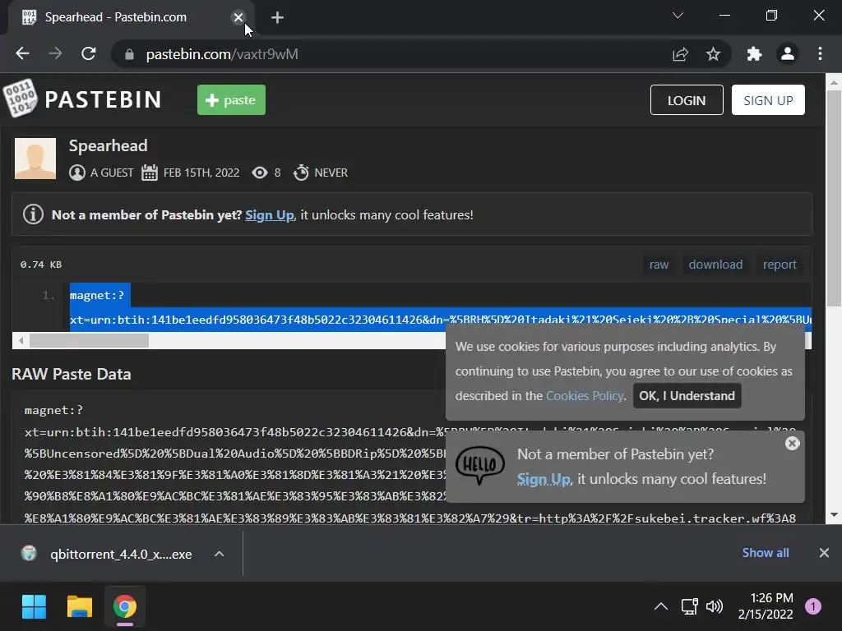Reload the Pastebin page
842x631 pixels.
tap(89, 53)
